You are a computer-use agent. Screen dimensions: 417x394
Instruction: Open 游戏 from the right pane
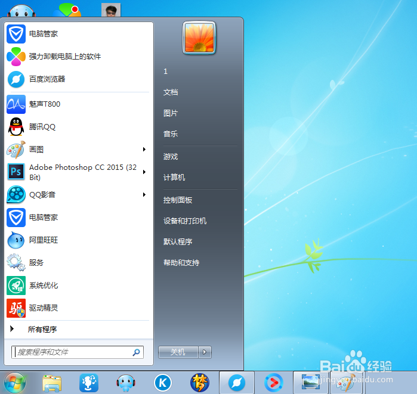click(x=171, y=157)
